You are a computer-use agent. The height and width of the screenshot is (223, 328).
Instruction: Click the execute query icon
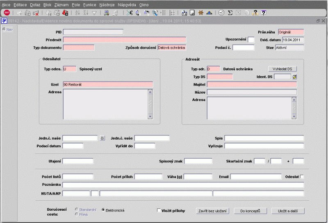(x=57, y=13)
